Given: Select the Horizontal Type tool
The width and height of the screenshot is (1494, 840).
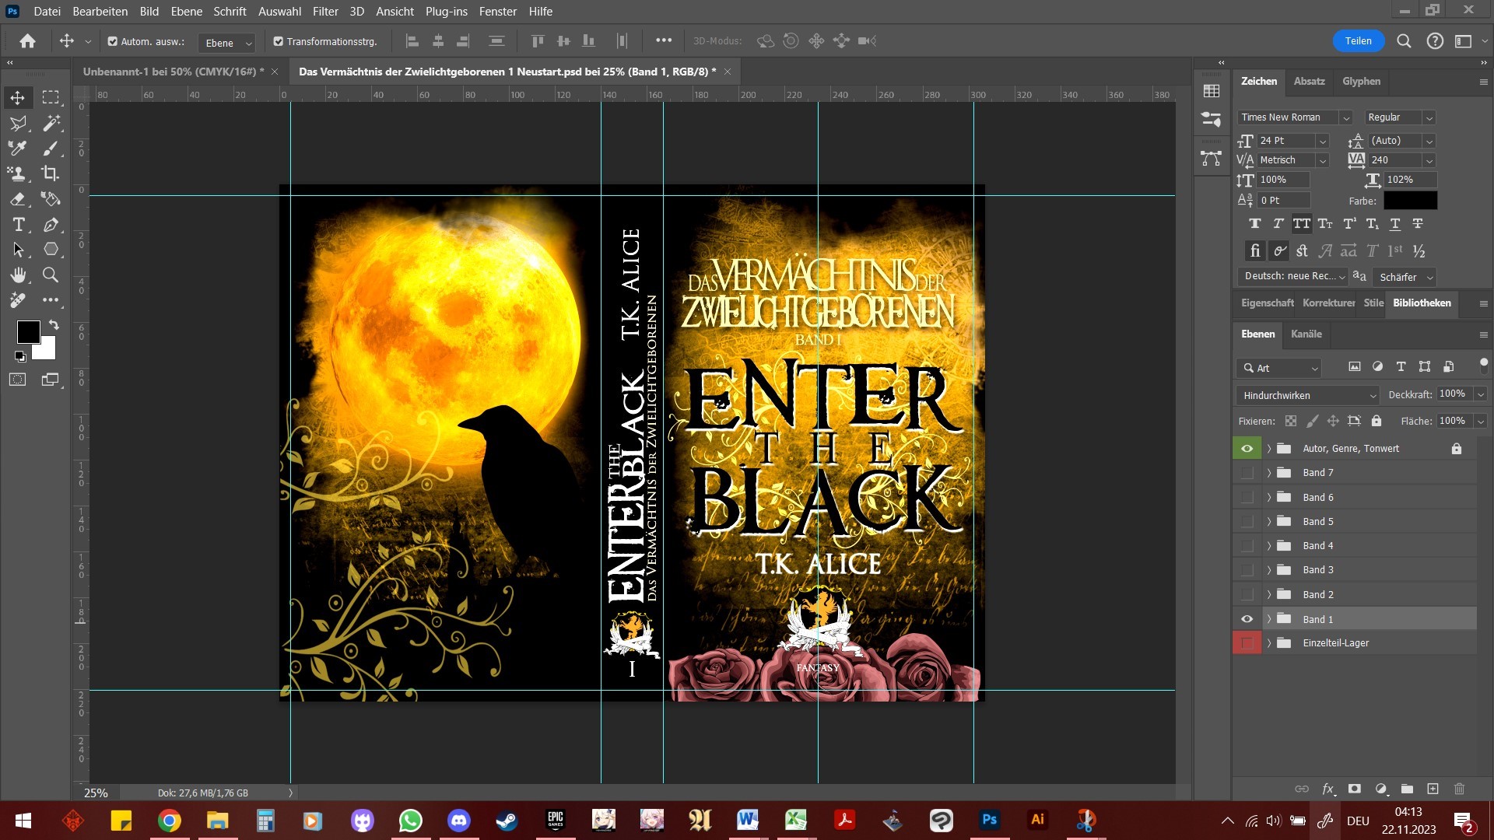Looking at the screenshot, I should 19,225.
